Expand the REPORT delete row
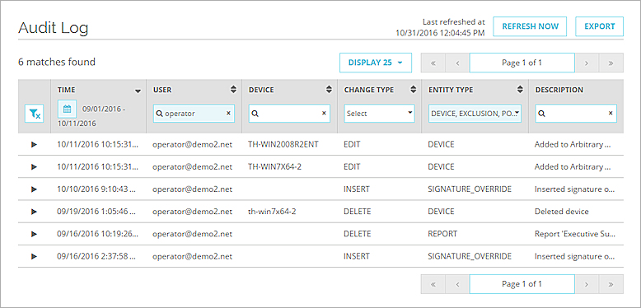The width and height of the screenshot is (641, 308). (35, 234)
